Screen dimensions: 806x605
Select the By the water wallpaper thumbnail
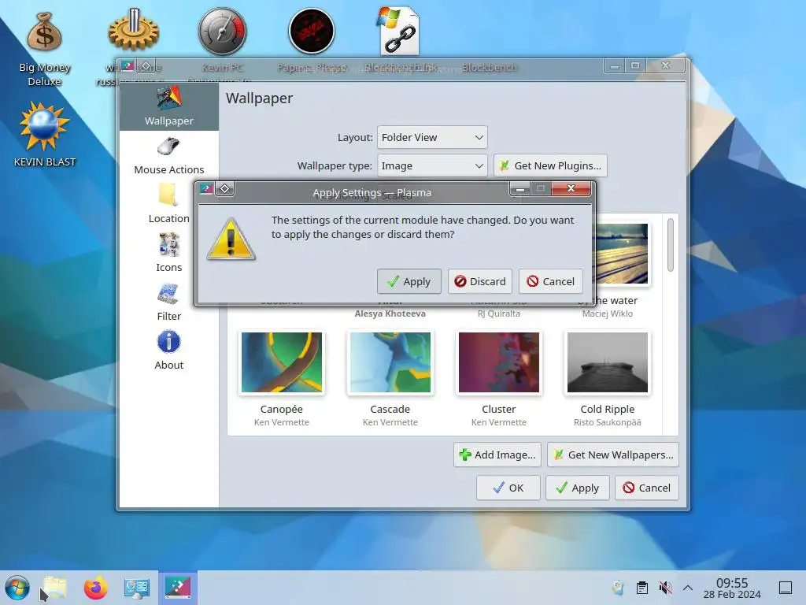click(620, 254)
